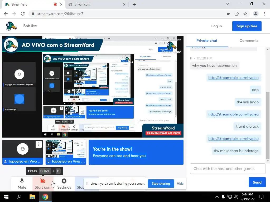270x202 pixels.
Task: Reload the StreamYard page
Action: [23, 14]
